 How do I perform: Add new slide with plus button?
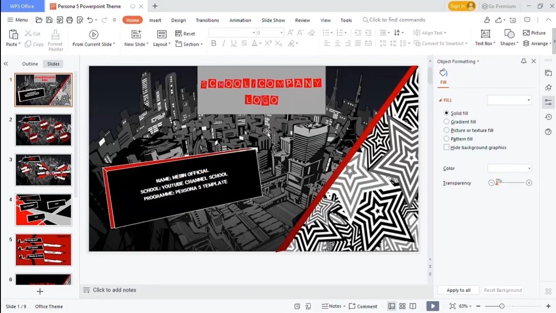click(40, 291)
